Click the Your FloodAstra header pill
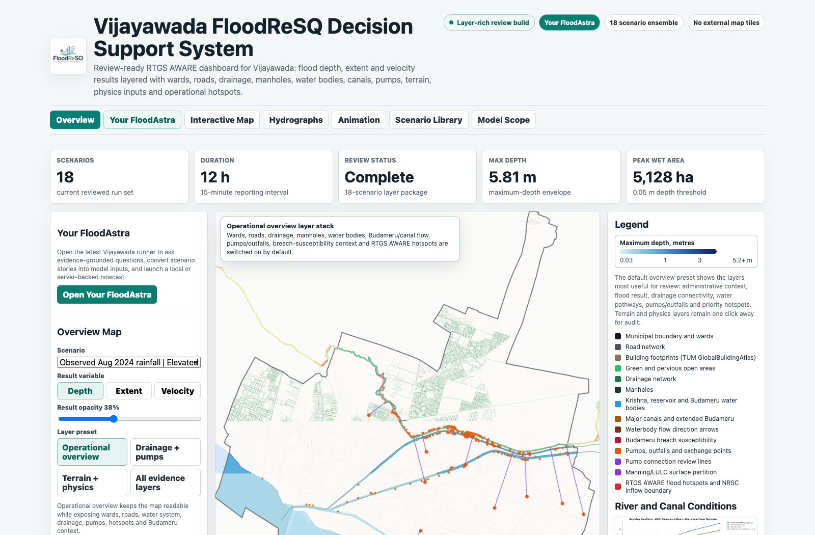 (569, 22)
